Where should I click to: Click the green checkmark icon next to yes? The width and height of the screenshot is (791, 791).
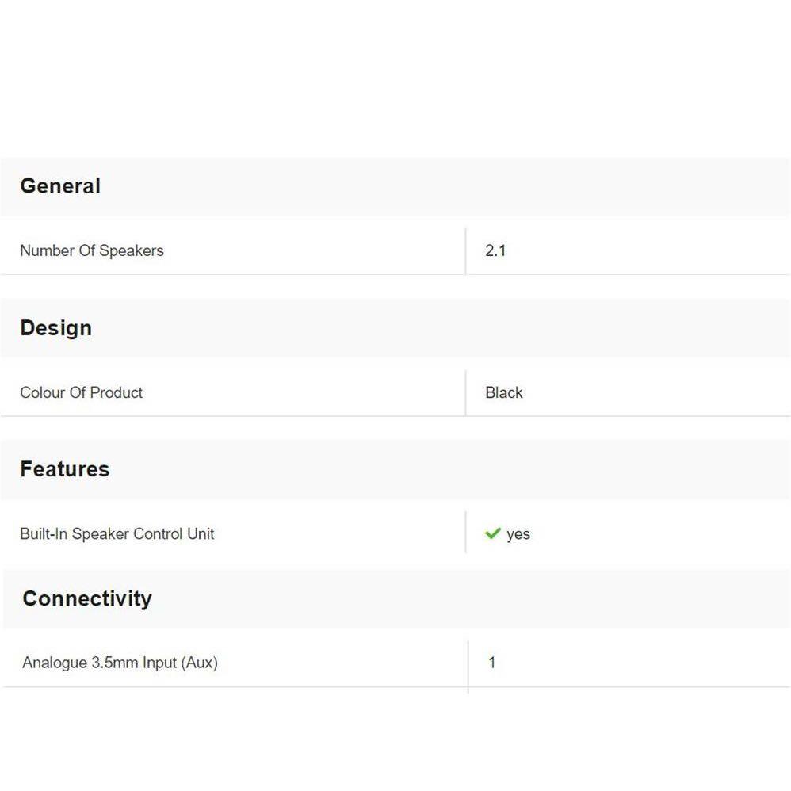492,533
